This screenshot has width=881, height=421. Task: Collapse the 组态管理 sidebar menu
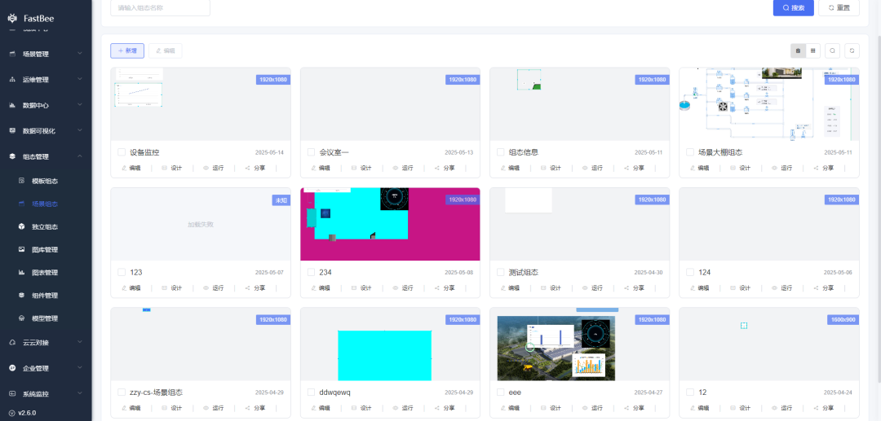[x=46, y=156]
